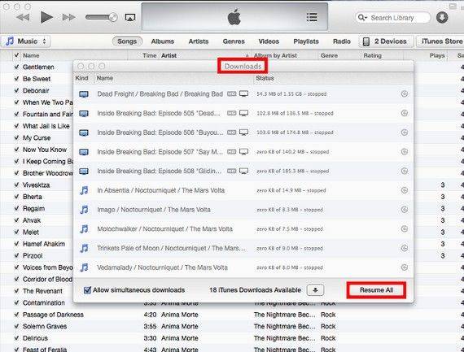464x352 pixels.
Task: Uncheck the Vivesktza song checkbox
Action: pos(16,185)
